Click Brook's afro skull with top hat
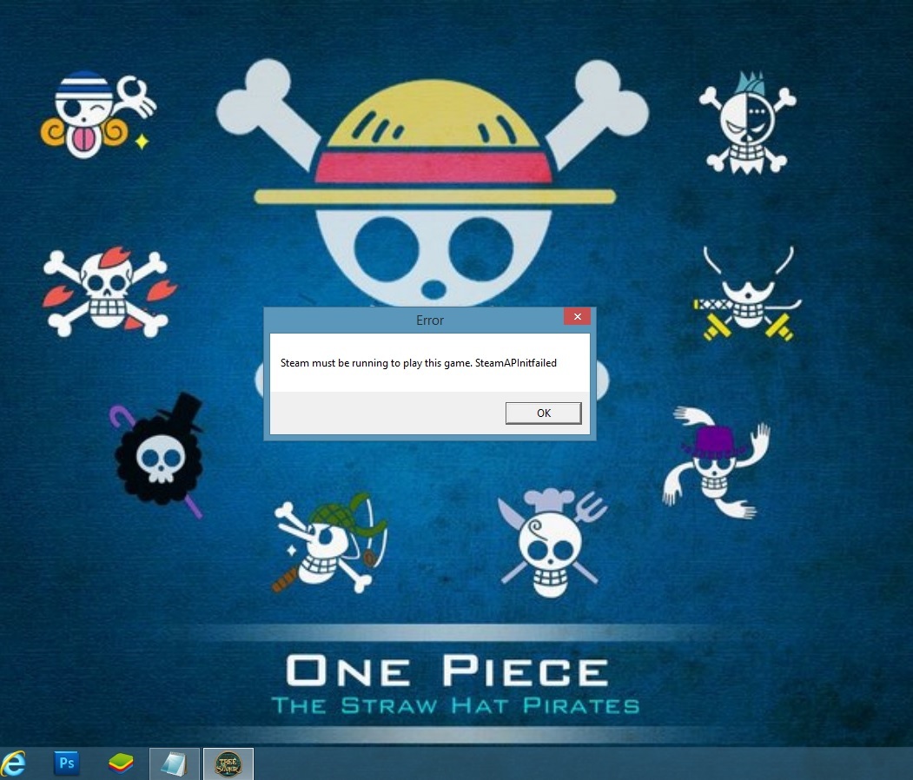Screen dimensions: 913x780 point(161,453)
